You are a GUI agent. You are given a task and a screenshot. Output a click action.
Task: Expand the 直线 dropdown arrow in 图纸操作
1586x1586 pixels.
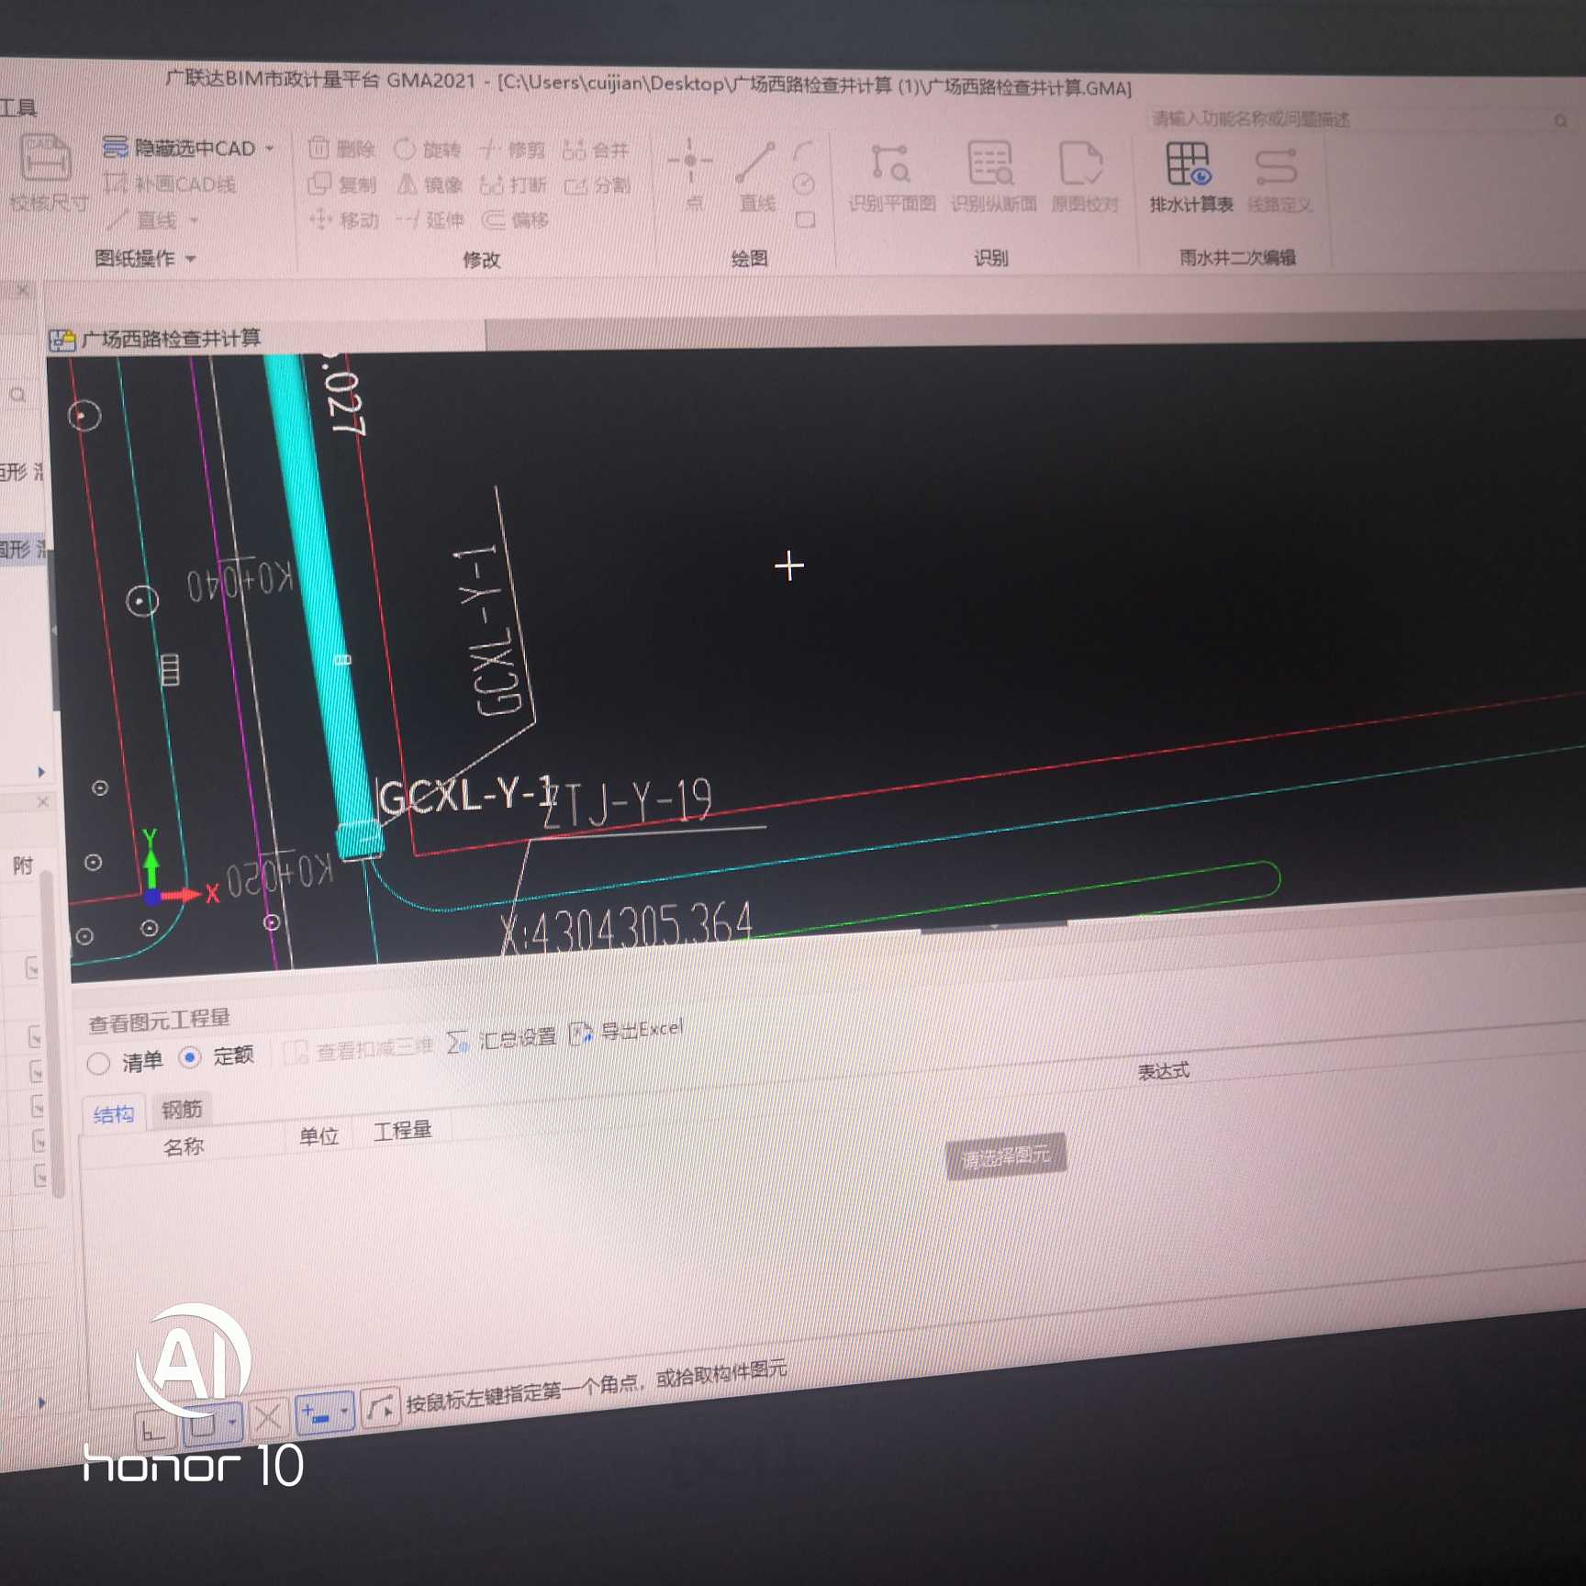pos(194,220)
